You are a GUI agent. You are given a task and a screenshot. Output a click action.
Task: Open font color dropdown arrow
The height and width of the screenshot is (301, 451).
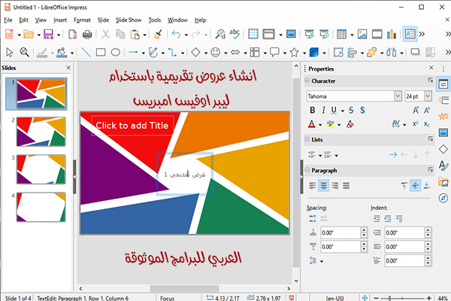[x=320, y=125]
